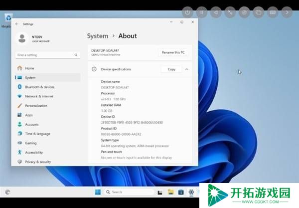Click the Settings gear icon in taskbar
This screenshot has width=299, height=208.
191,192
